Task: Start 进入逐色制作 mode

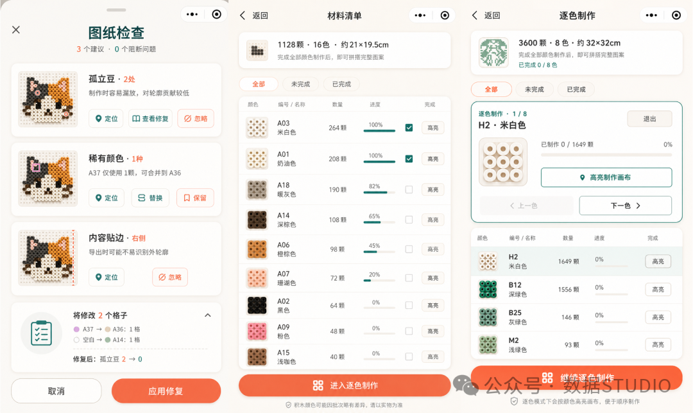Action: click(x=345, y=385)
